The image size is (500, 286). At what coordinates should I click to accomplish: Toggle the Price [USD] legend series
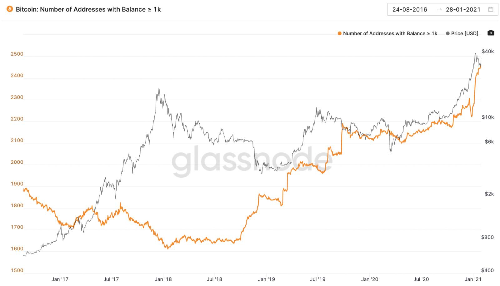[x=464, y=33]
